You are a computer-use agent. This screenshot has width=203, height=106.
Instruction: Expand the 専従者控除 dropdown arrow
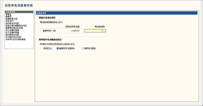click(x=104, y=31)
